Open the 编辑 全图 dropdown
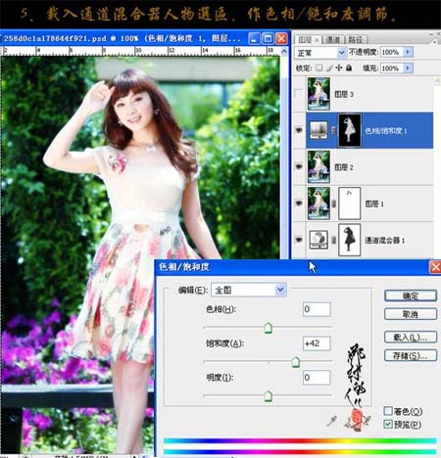 (x=249, y=290)
